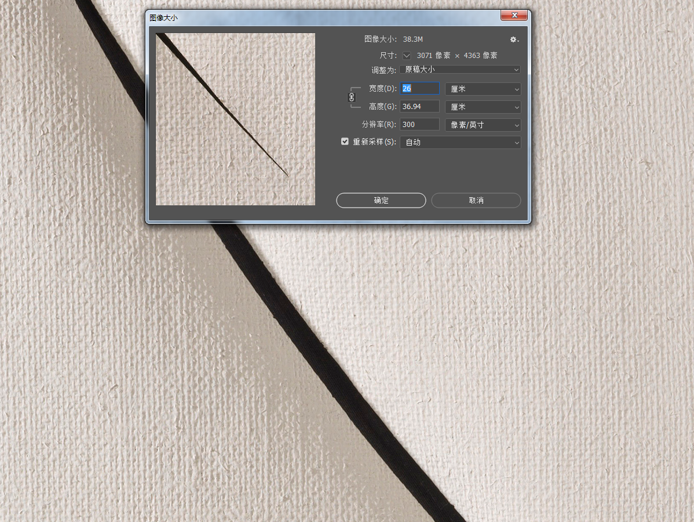Click the resolution (分辨率) field showing 300

pyautogui.click(x=419, y=125)
